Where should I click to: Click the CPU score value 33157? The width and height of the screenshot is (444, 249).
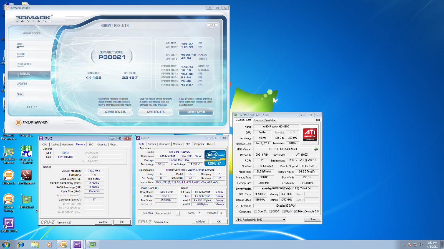click(x=130, y=78)
